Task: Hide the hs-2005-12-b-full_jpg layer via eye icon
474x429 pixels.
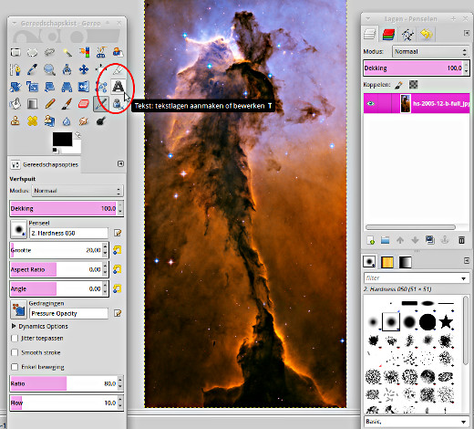Action: [x=370, y=103]
